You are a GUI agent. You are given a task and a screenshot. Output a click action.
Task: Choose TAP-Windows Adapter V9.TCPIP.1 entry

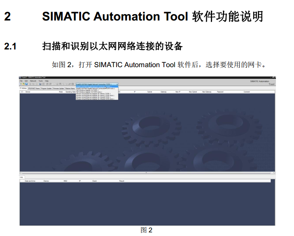[x=97, y=90]
